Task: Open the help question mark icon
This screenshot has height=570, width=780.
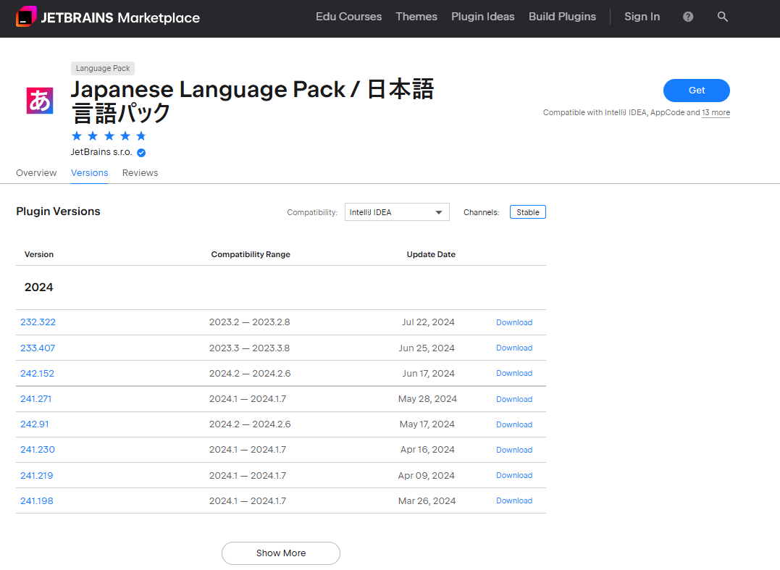Action: [688, 17]
